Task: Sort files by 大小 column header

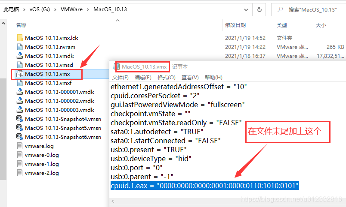Action: tap(321, 25)
